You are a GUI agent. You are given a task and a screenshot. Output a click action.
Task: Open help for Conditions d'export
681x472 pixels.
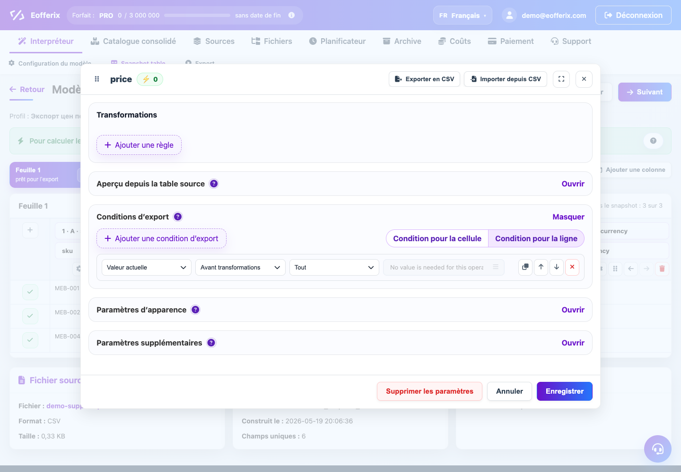click(x=178, y=217)
